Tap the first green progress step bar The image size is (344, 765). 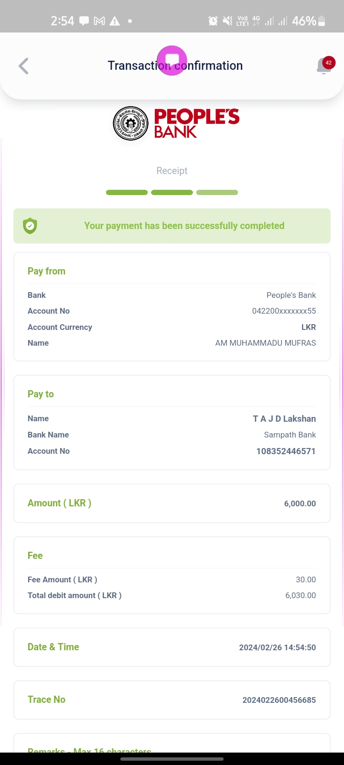pyautogui.click(x=127, y=193)
